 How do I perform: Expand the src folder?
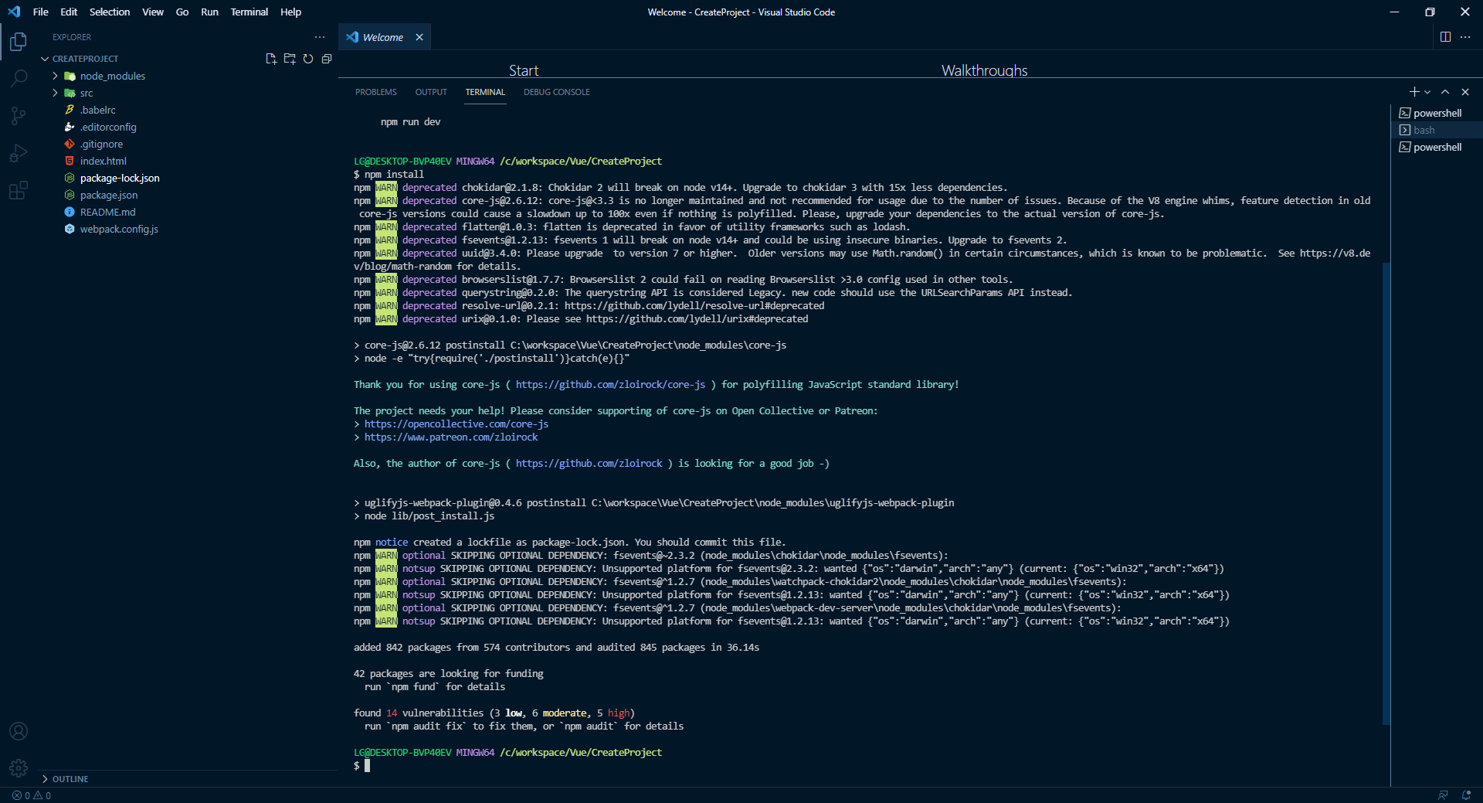(55, 93)
